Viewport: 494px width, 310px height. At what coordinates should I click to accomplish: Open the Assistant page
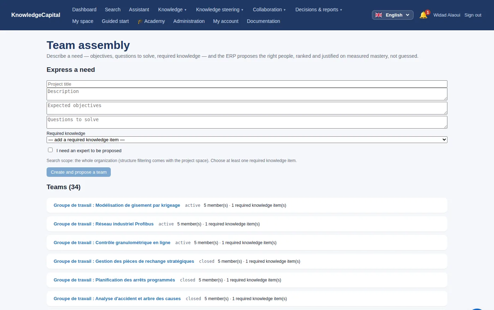tap(139, 10)
